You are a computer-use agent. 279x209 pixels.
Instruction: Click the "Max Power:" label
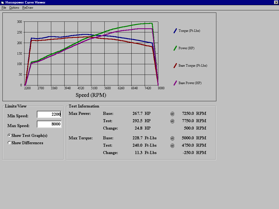pyautogui.click(x=80, y=113)
